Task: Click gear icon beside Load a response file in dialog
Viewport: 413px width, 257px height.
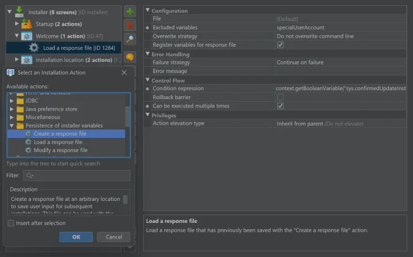Action: (28, 142)
